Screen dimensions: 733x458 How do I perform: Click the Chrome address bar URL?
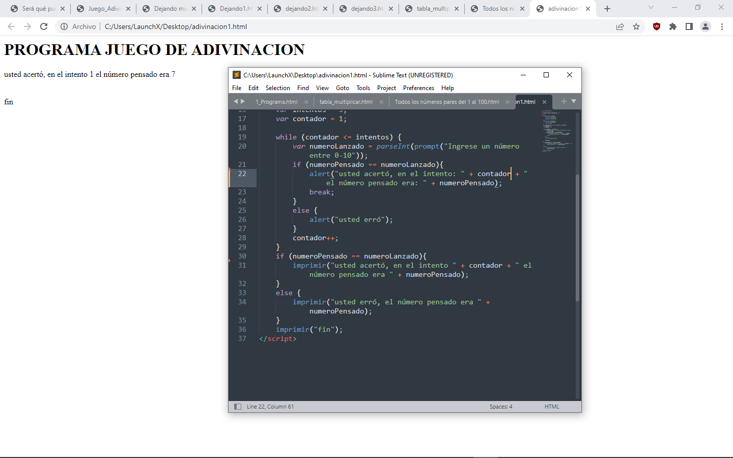[176, 26]
